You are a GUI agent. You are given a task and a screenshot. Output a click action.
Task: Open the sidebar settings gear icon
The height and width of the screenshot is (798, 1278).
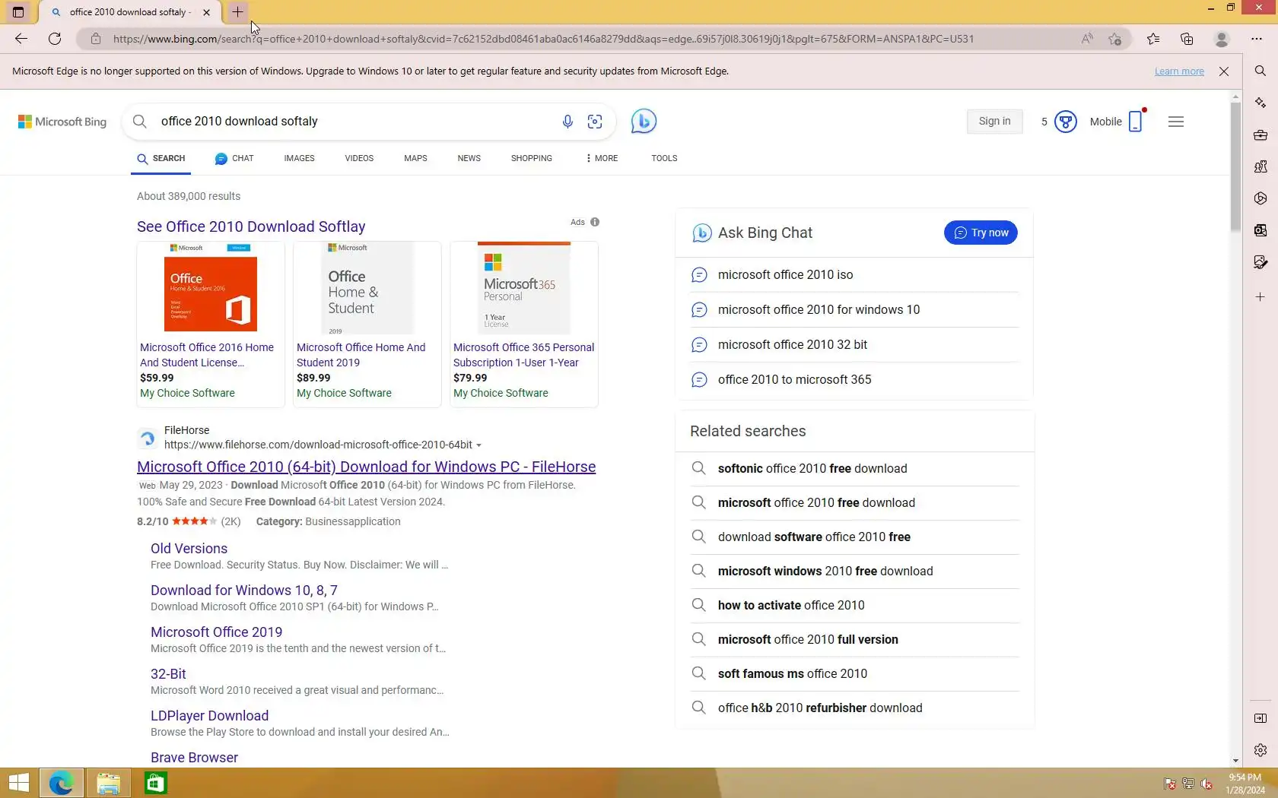1261,750
